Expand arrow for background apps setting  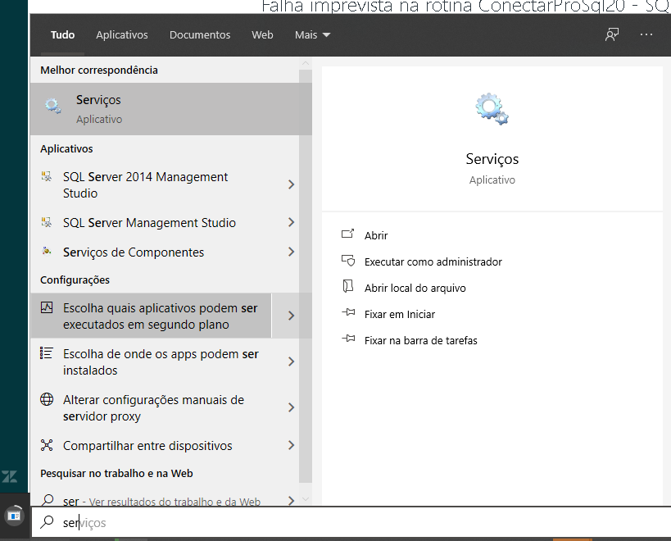(292, 316)
